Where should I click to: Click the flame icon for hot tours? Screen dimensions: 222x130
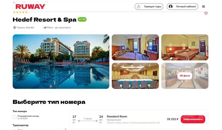[x=139, y=7]
